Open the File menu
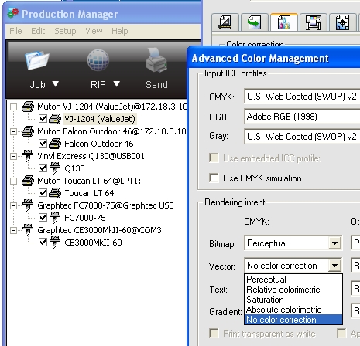 [15, 31]
